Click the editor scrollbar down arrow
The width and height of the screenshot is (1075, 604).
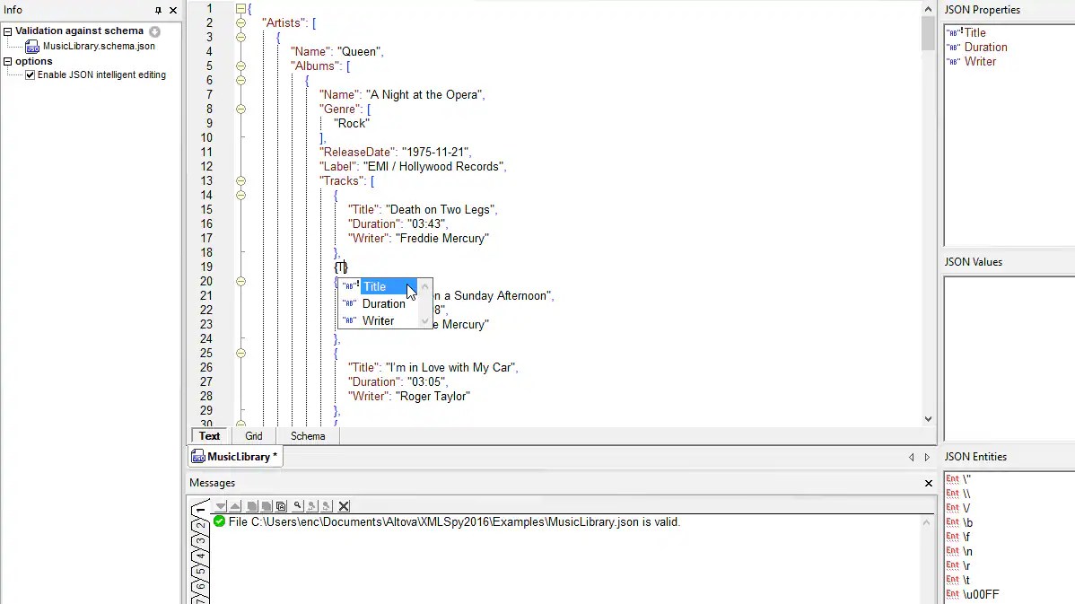point(928,417)
